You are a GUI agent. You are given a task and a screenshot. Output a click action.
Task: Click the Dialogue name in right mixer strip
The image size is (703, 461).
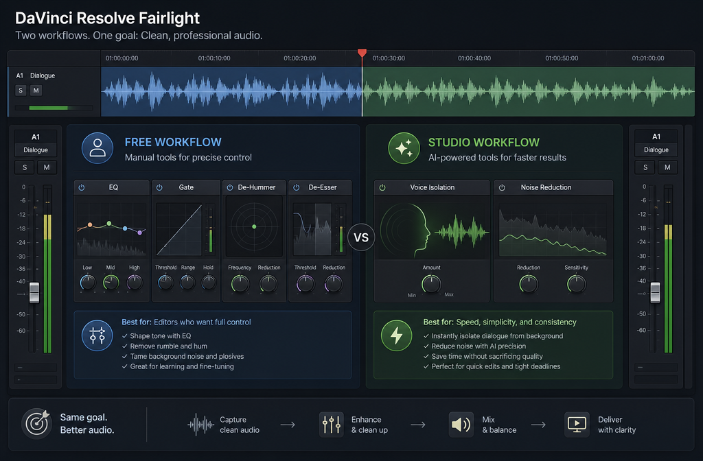pyautogui.click(x=656, y=150)
